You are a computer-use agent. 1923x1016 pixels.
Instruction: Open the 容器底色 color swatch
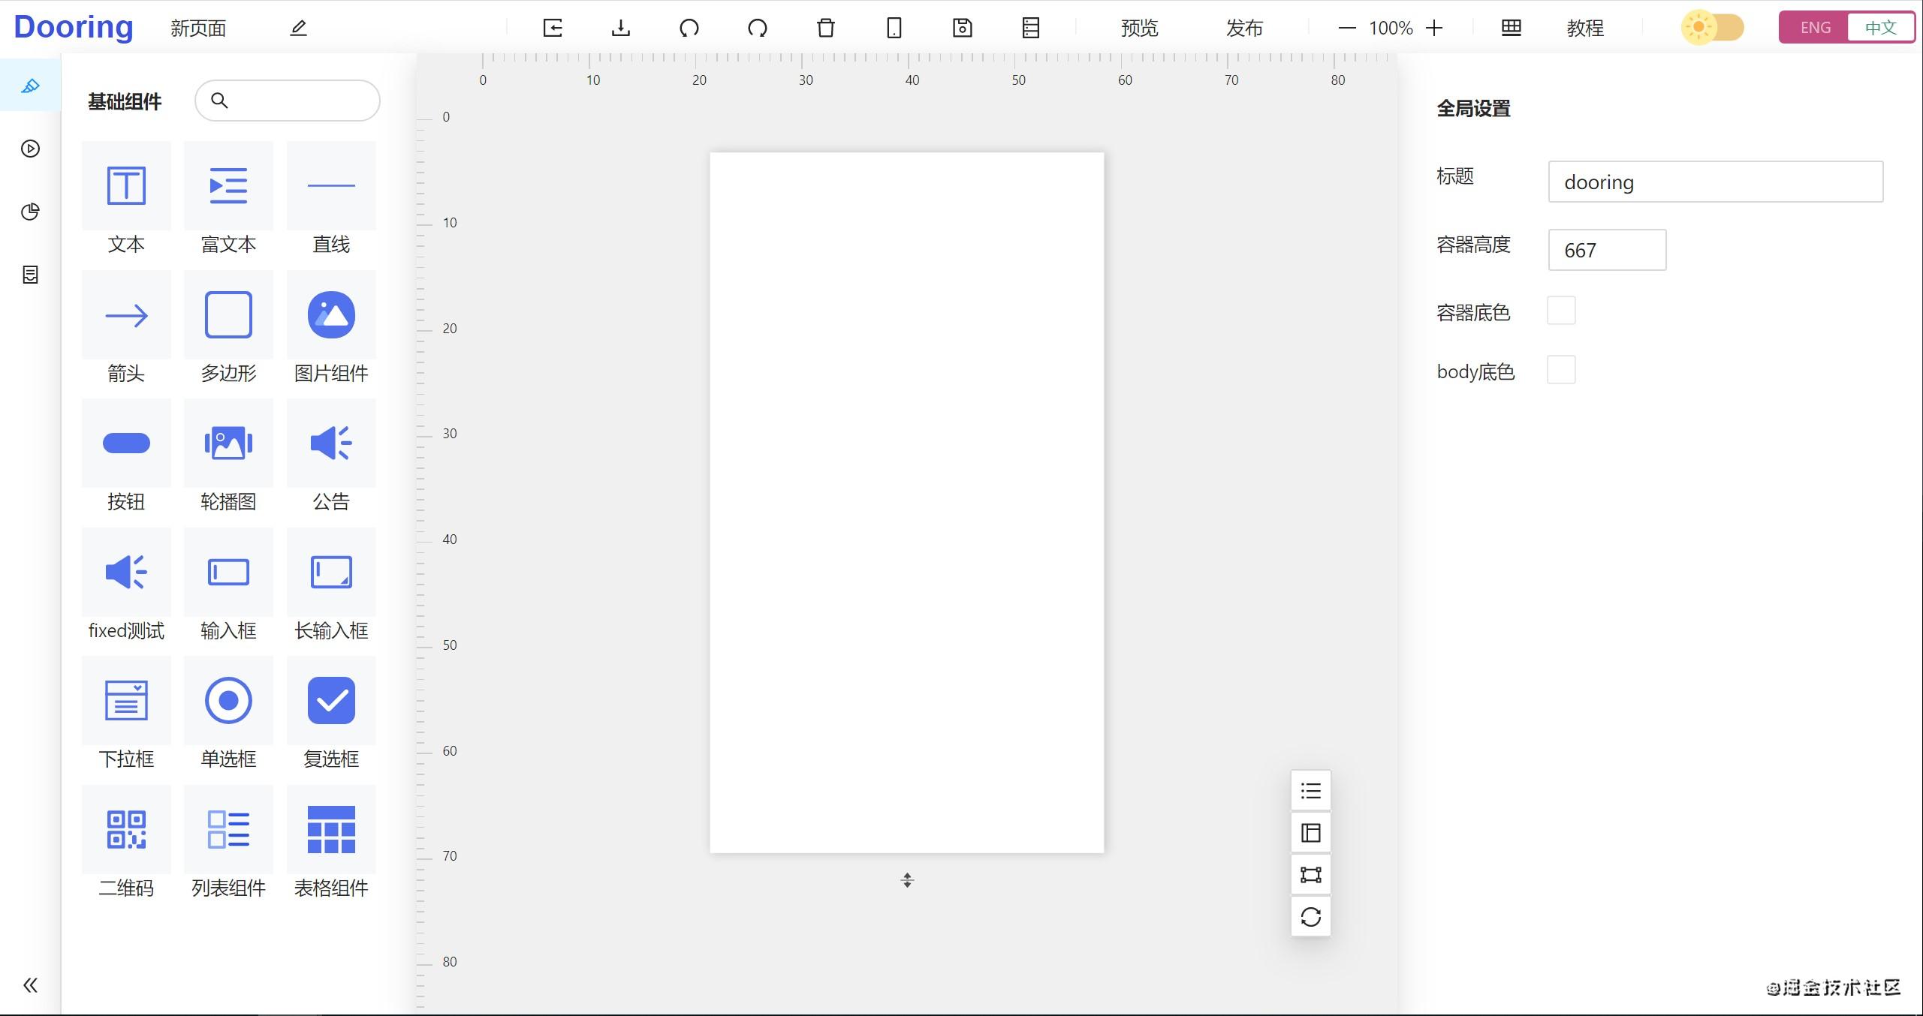point(1561,311)
